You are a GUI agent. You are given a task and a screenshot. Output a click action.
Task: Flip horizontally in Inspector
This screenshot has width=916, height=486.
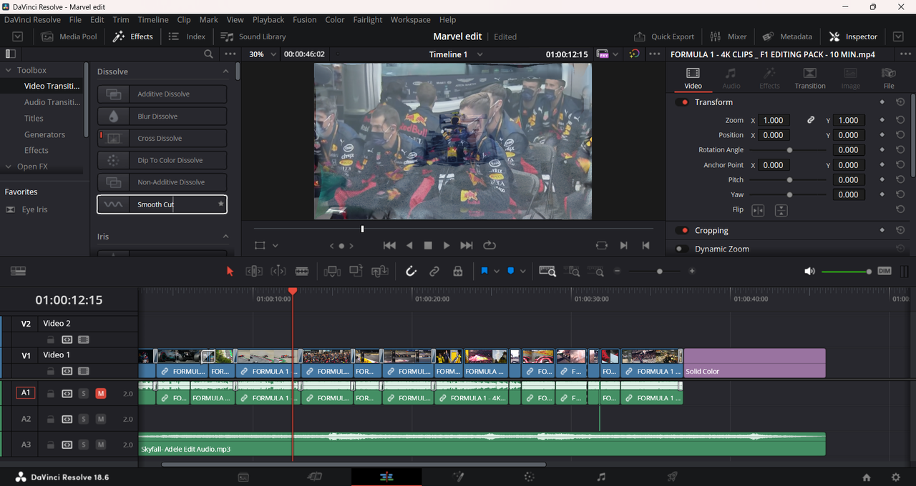(758, 210)
